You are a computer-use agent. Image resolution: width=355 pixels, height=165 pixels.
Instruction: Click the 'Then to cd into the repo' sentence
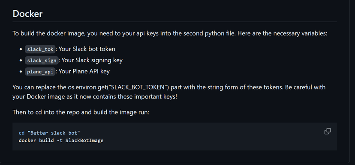(x=81, y=112)
